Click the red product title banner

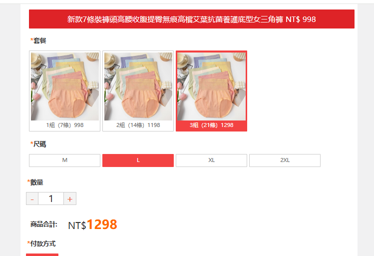tap(192, 19)
